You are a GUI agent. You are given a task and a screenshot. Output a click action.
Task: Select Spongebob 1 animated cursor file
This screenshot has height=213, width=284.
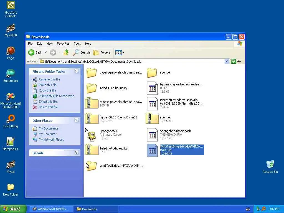click(104, 135)
